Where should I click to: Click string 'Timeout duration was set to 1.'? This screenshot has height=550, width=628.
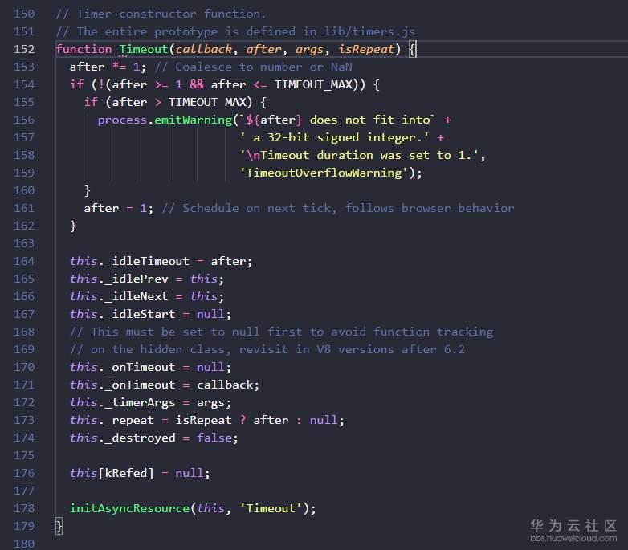[x=359, y=155]
